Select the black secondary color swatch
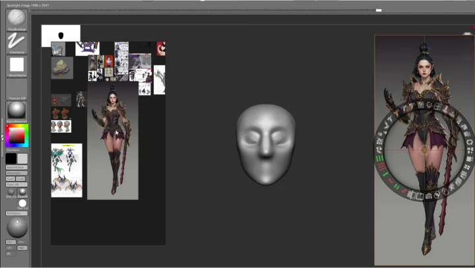The height and width of the screenshot is (268, 475). [x=11, y=158]
